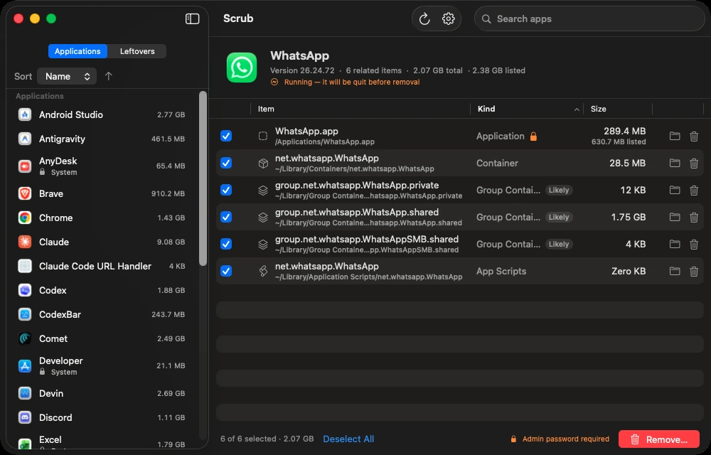The height and width of the screenshot is (455, 711).
Task: Click the 'Admin password required' notice
Action: pos(560,439)
